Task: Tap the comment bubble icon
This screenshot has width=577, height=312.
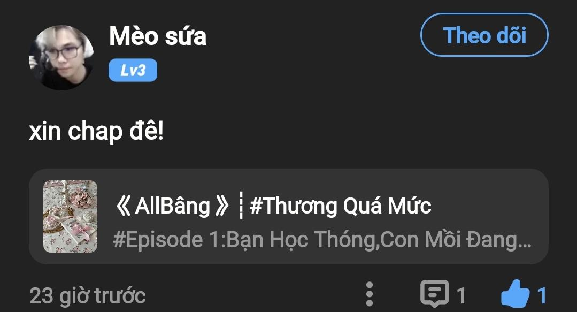Action: 435,294
